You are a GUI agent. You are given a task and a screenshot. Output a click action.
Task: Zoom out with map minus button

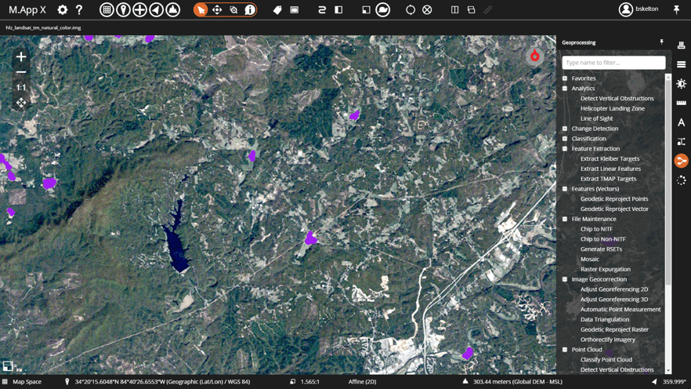[20, 72]
